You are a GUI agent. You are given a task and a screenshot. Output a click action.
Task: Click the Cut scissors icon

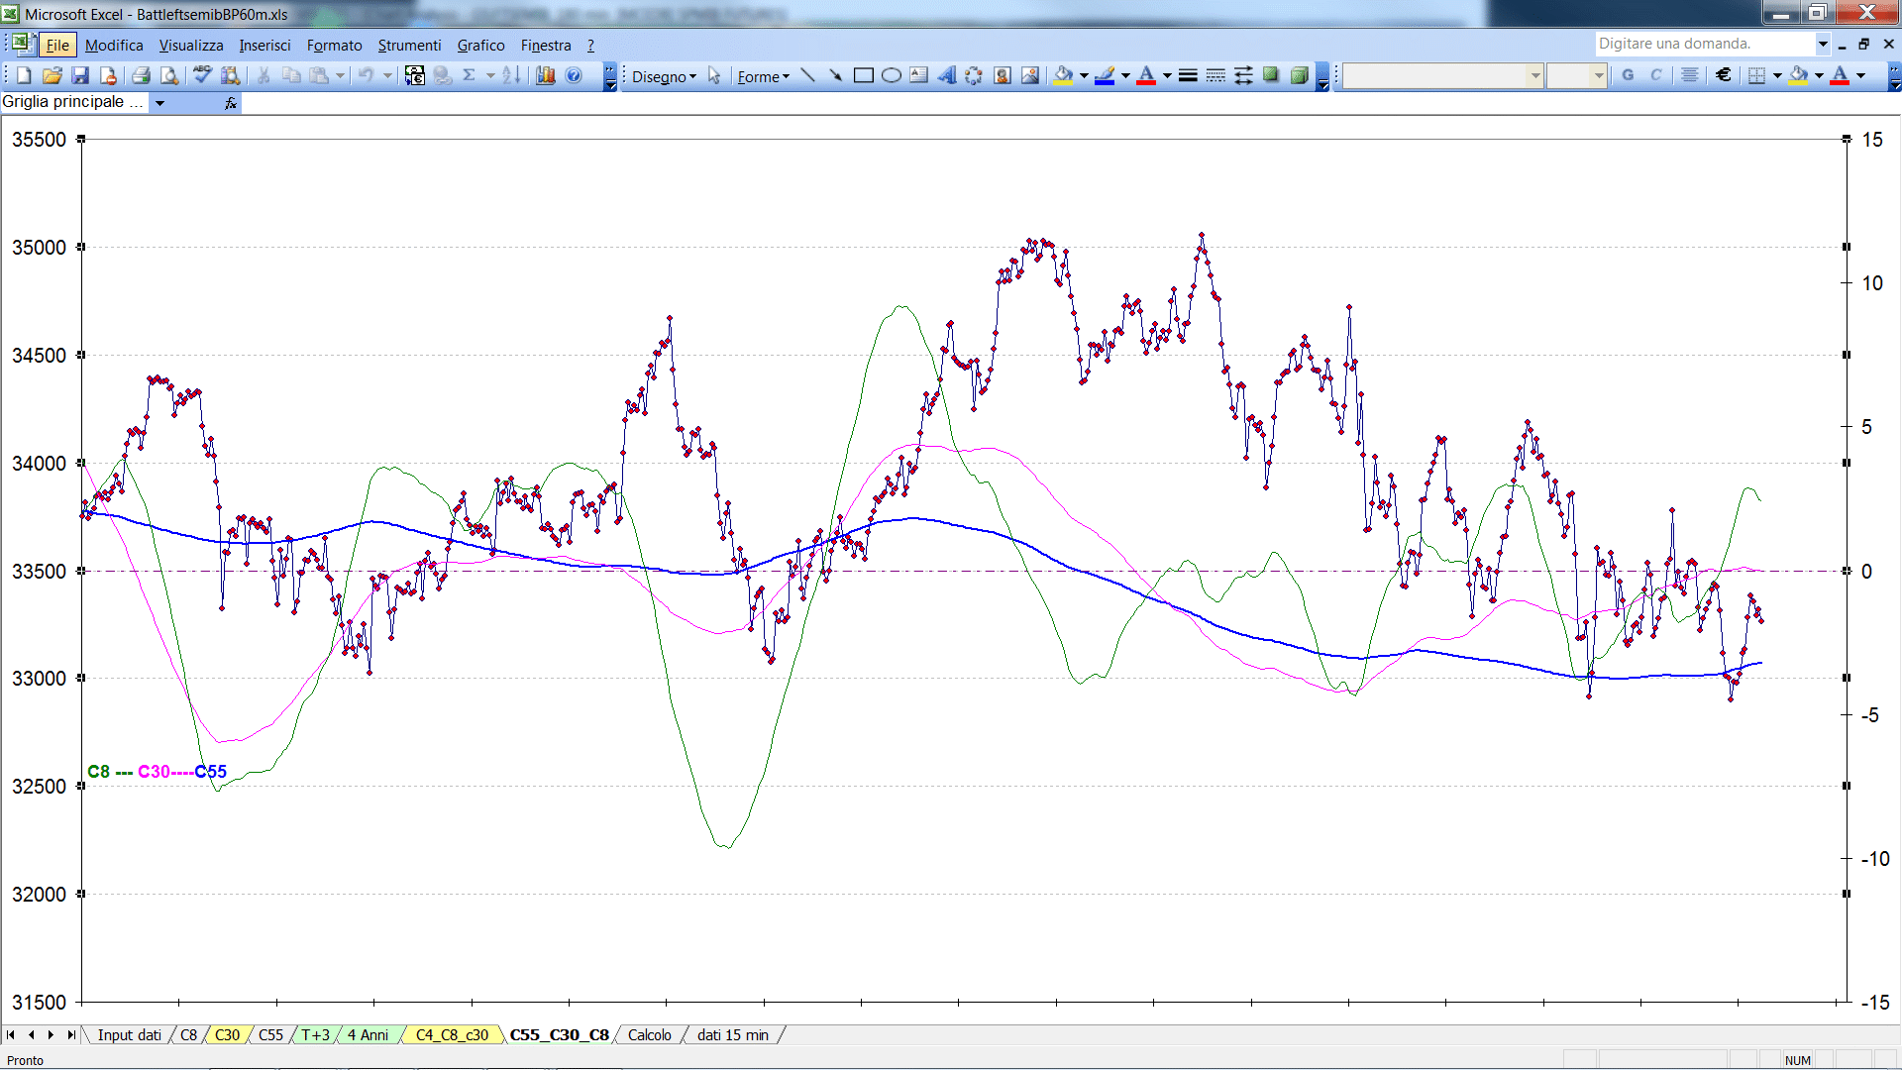[x=264, y=75]
